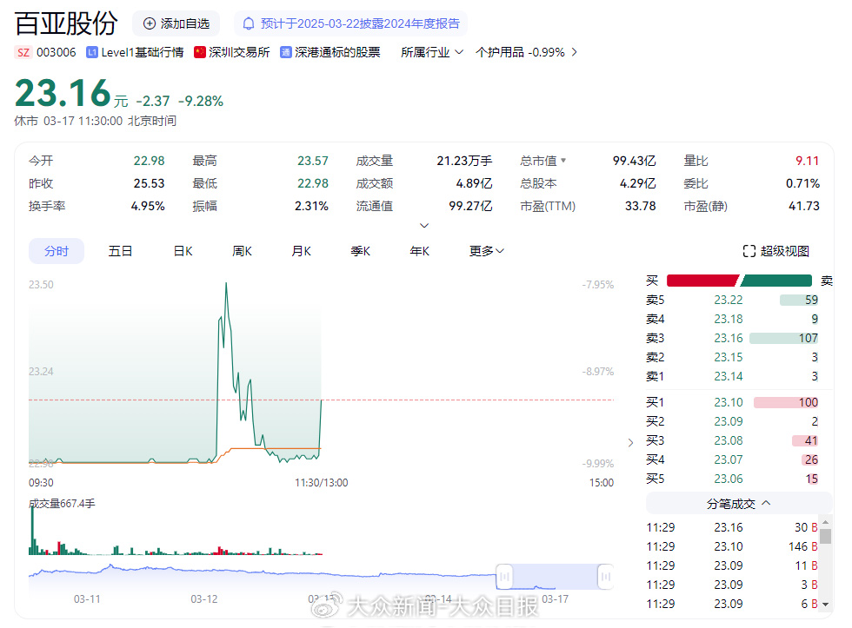Click the scrollbar down arrow in 分笔成交 list
Viewport: 852px width, 628px height.
[825, 605]
